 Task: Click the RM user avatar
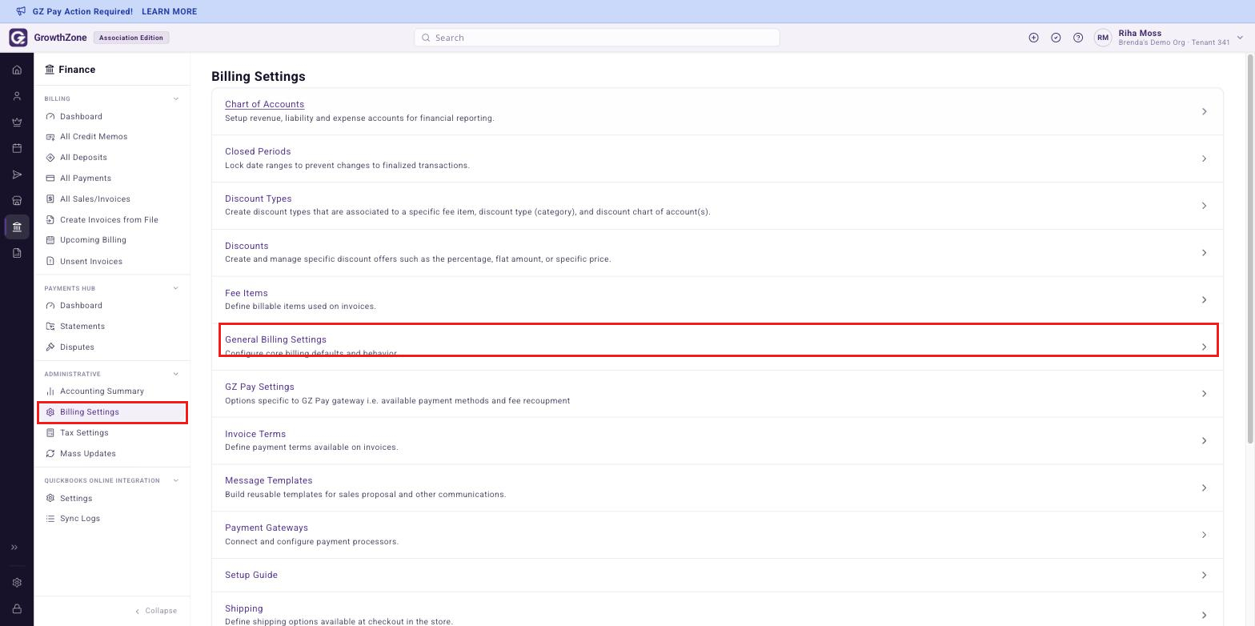point(1103,38)
